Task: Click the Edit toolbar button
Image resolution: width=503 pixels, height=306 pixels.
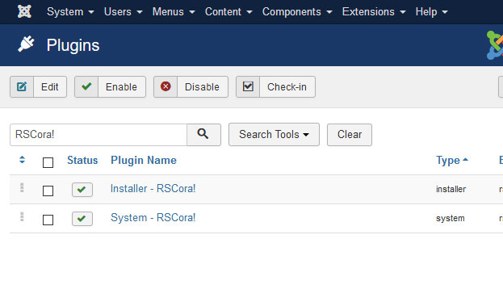Action: (x=38, y=86)
